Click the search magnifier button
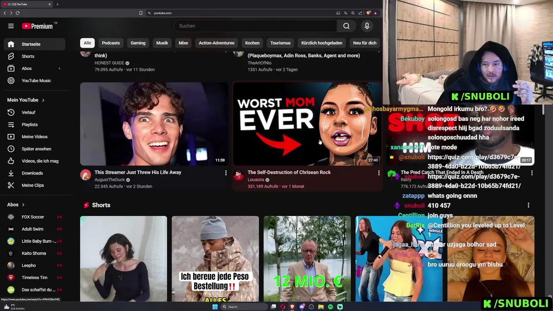Screen dimensions: 553x311 (x=346, y=26)
